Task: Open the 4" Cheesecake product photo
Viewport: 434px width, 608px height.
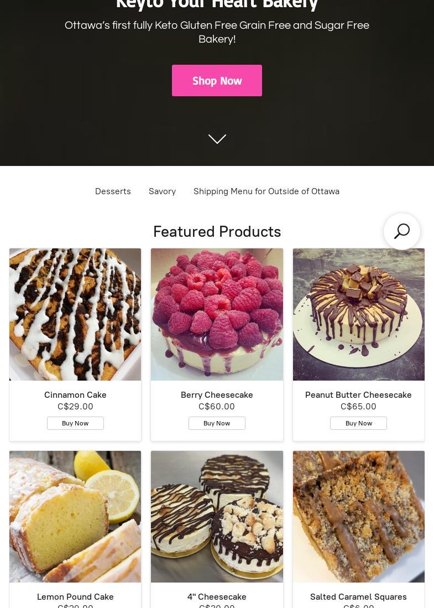Action: pos(217,516)
